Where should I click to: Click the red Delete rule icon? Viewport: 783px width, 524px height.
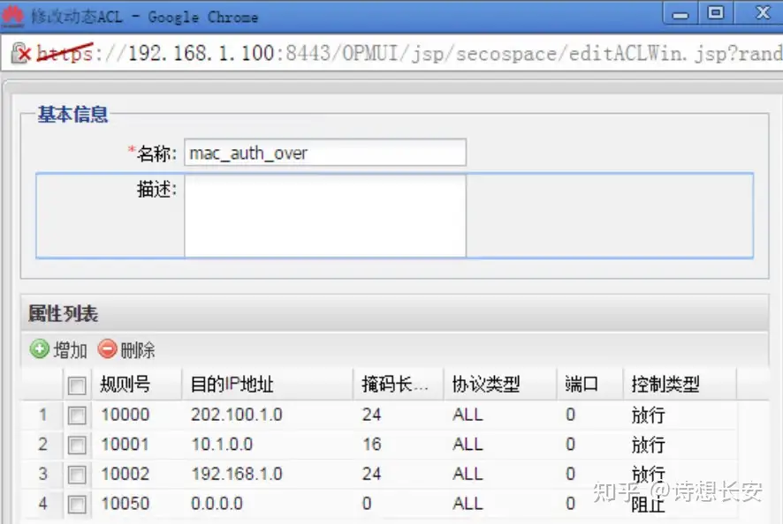pyautogui.click(x=107, y=349)
